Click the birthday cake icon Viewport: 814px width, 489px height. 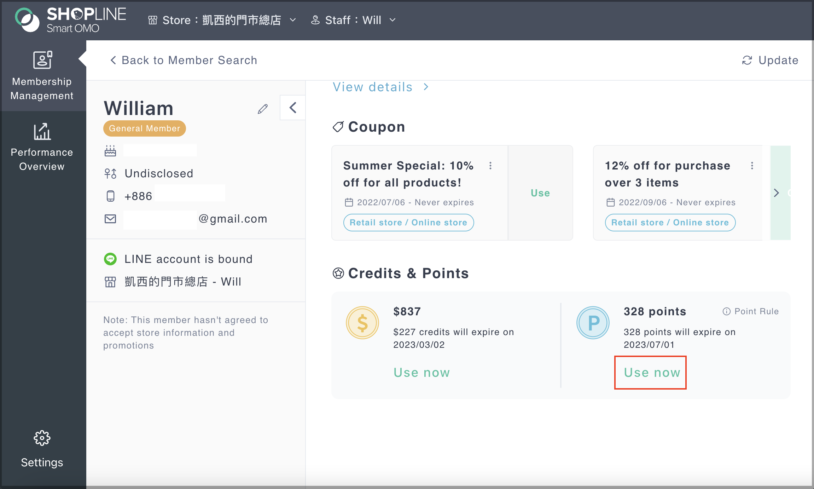coord(110,151)
